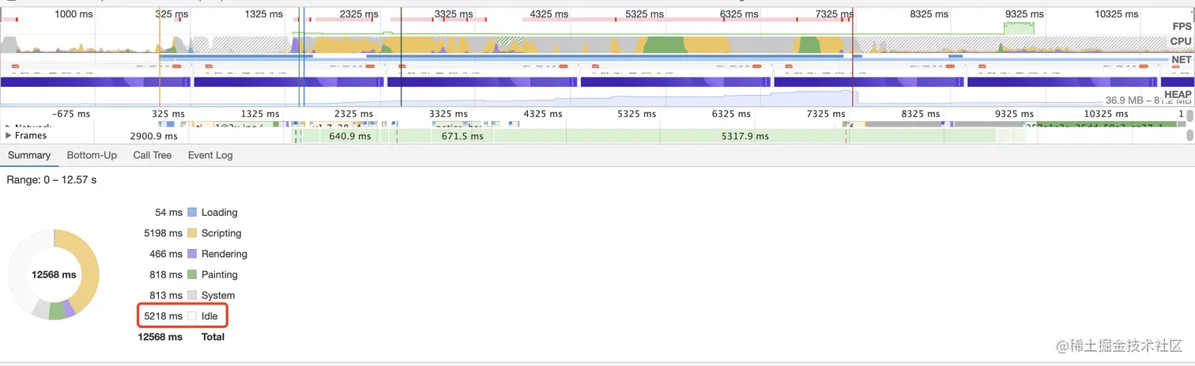The width and height of the screenshot is (1195, 366).
Task: Click the Scripting legend label
Action: point(221,233)
